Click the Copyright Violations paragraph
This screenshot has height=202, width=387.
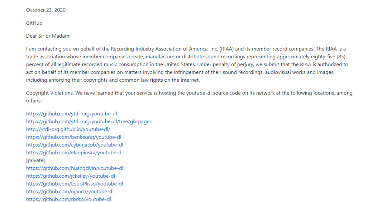point(189,97)
